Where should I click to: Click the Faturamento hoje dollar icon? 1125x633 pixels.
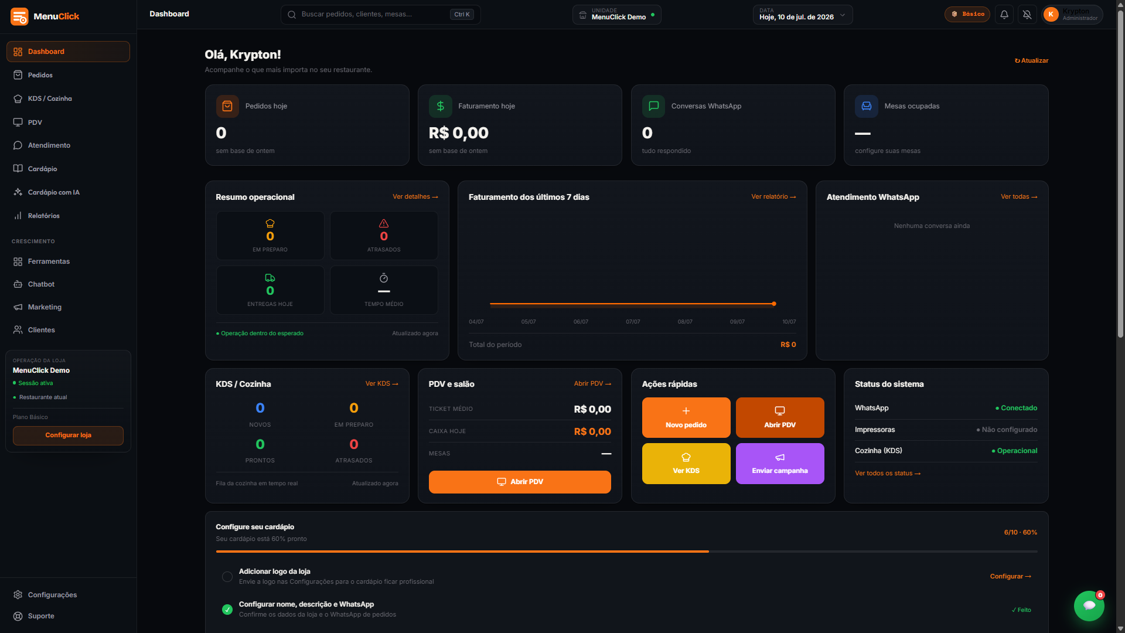[441, 106]
